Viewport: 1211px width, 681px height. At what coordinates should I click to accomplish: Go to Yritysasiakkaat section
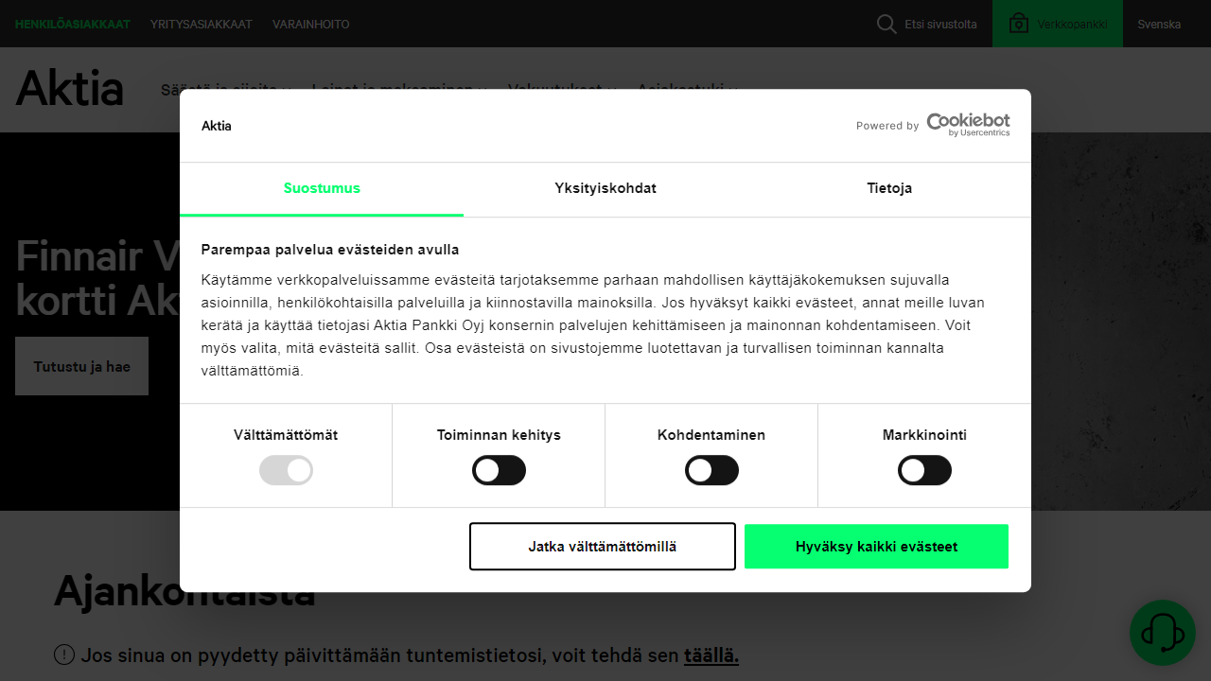[202, 24]
